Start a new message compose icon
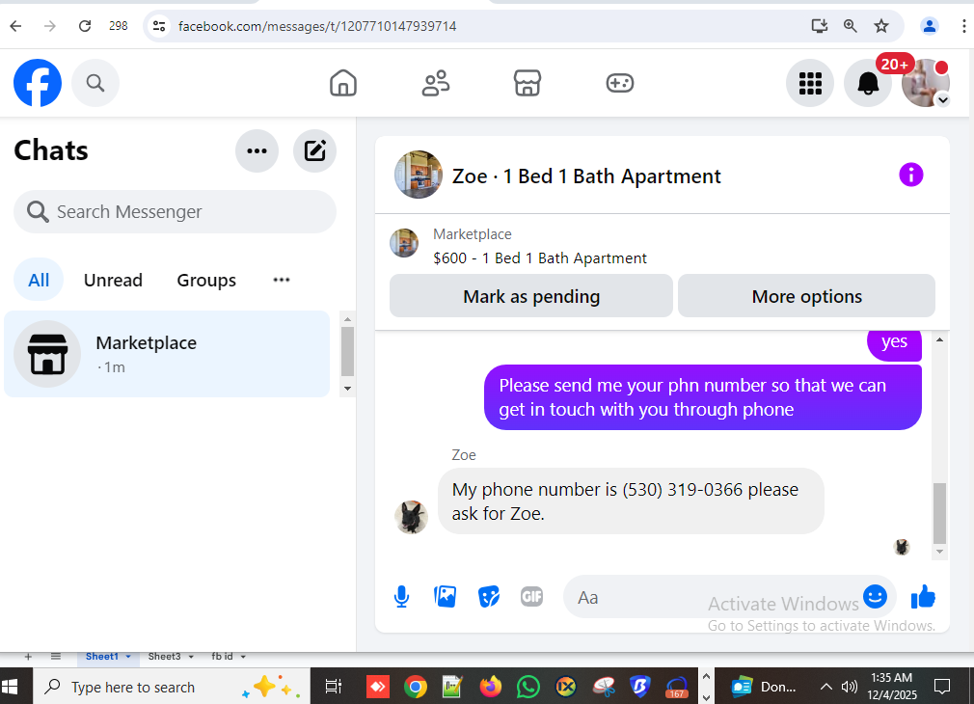 pyautogui.click(x=315, y=150)
